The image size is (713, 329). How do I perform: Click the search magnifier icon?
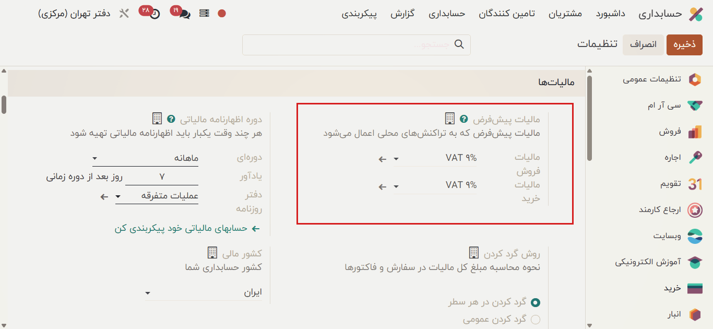click(x=459, y=44)
